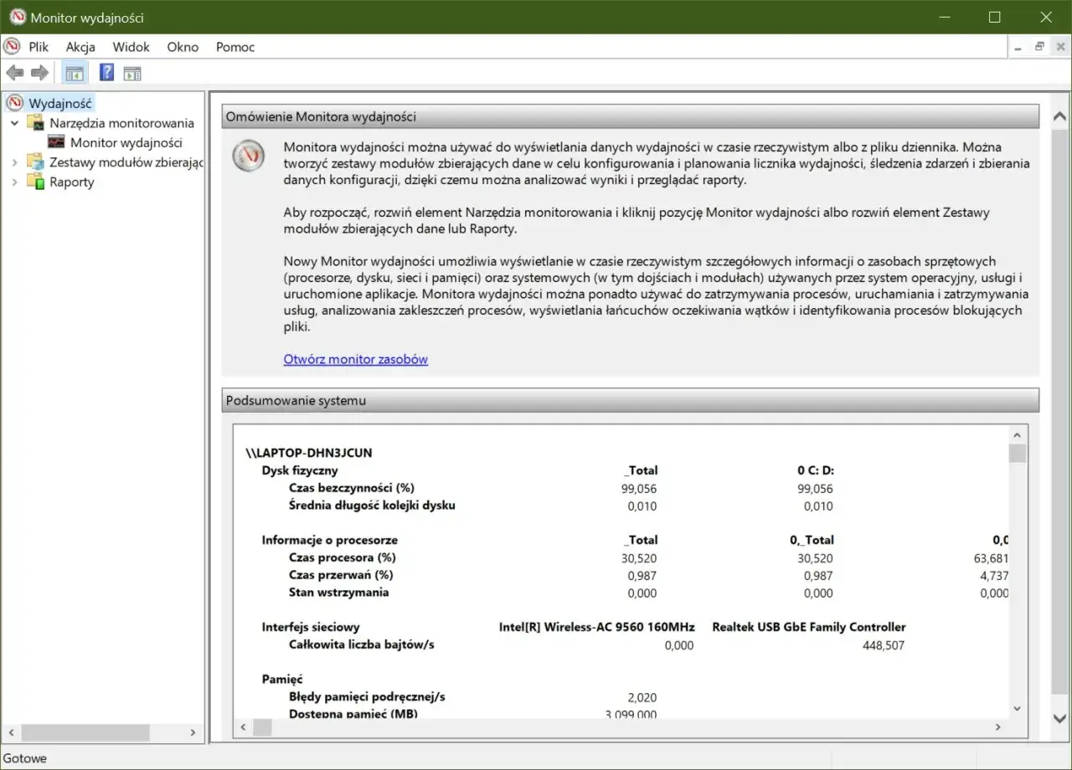Click the forward navigation arrow icon
This screenshot has height=770, width=1072.
(x=39, y=72)
